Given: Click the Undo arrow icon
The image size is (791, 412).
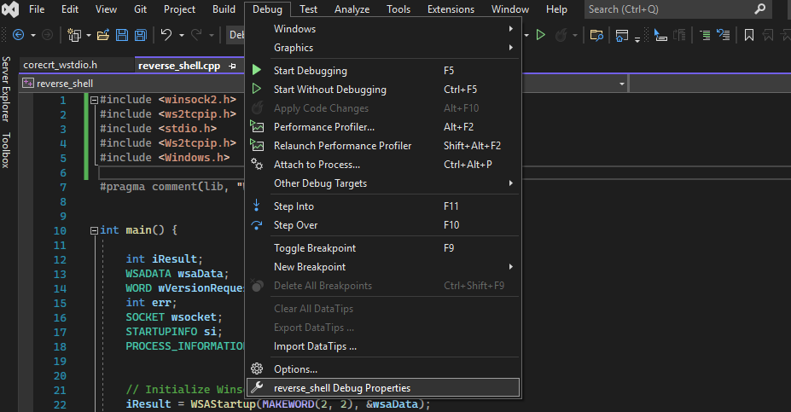Looking at the screenshot, I should pyautogui.click(x=166, y=35).
